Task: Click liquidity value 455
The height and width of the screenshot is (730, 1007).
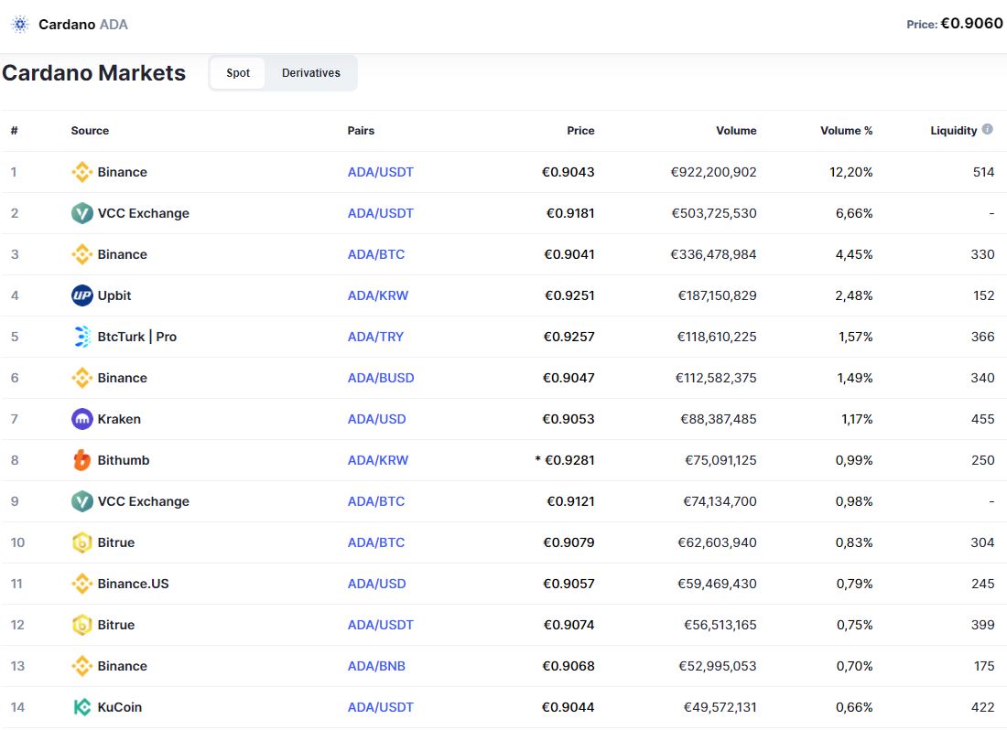Action: point(982,419)
